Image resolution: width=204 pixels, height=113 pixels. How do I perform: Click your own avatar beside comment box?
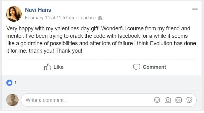(12, 100)
